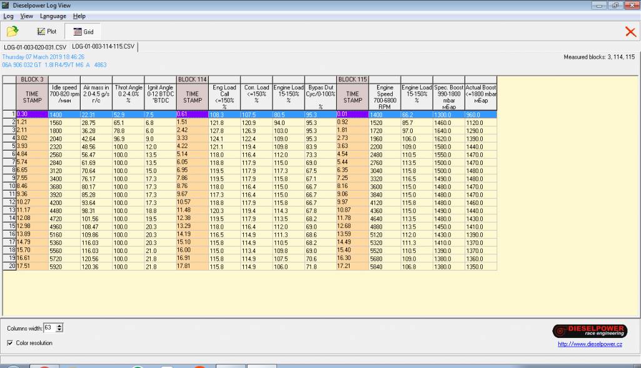
Task: Click the Engine Speed 700-6800 RPM header
Action: (x=385, y=97)
